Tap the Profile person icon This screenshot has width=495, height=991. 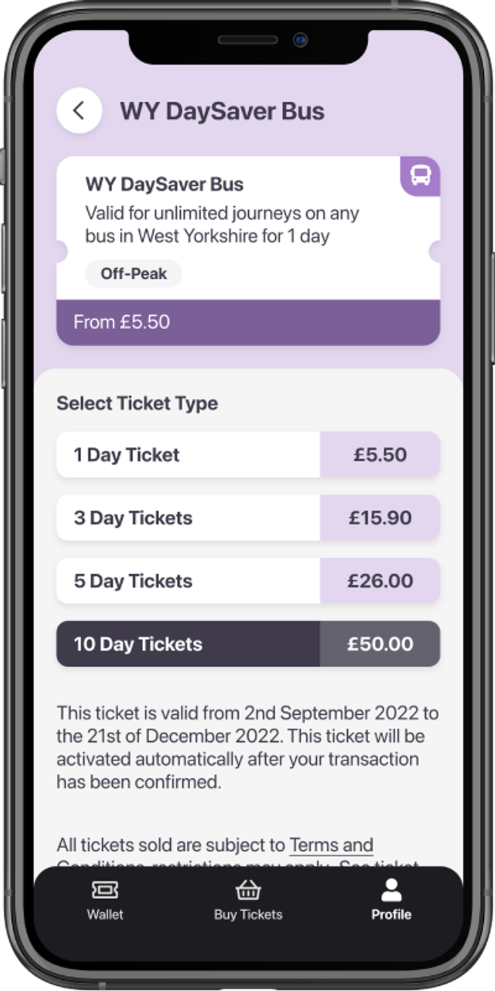click(x=391, y=889)
